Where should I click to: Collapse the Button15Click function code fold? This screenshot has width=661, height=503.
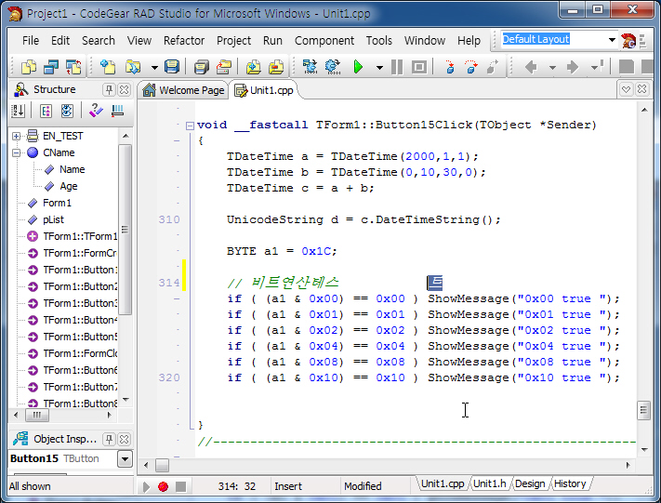pyautogui.click(x=189, y=126)
